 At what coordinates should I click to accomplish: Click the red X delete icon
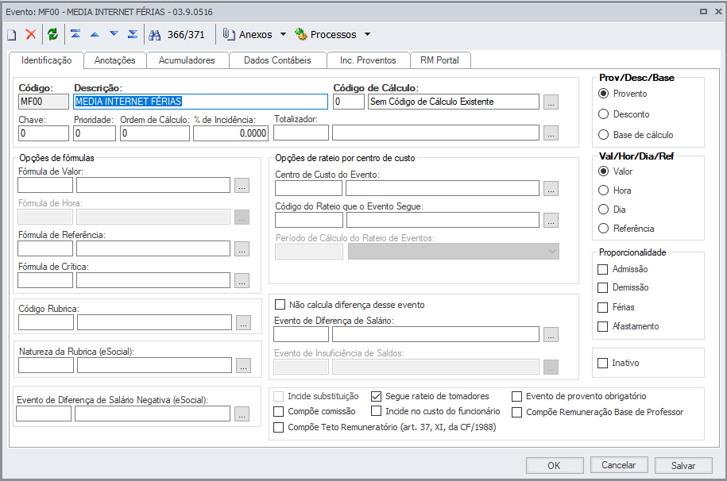(x=31, y=34)
